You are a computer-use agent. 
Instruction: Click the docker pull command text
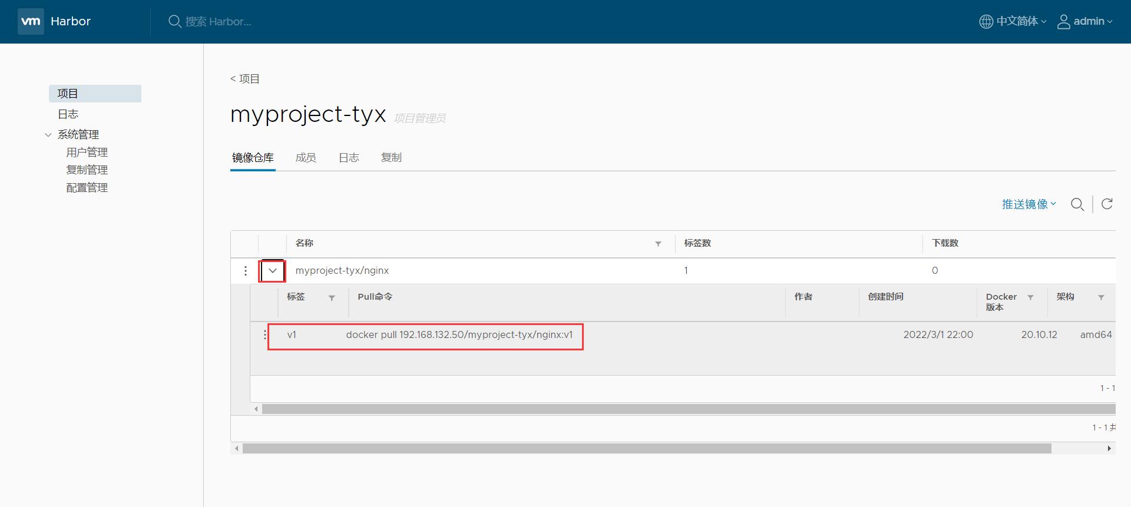[x=459, y=335]
